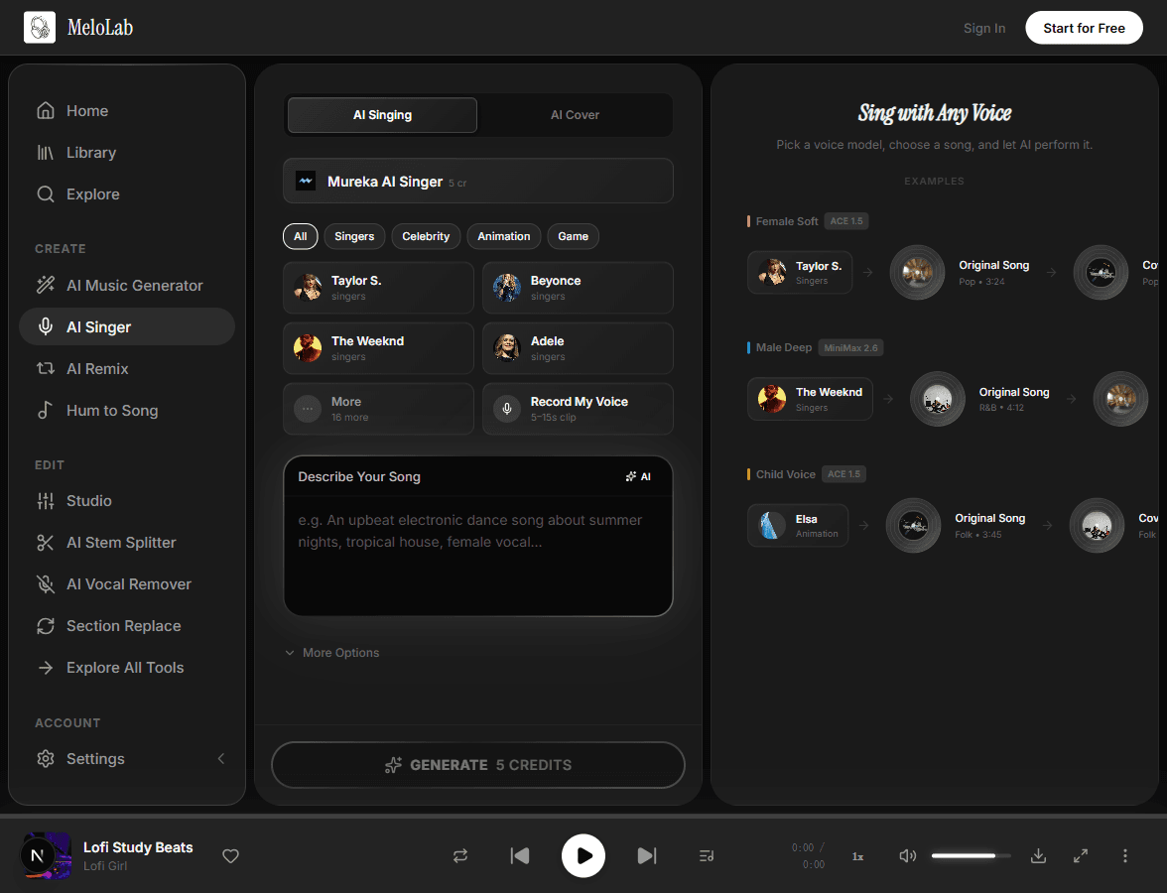Screen dimensions: 1167x893
Task: Choose Taylor S. voice card
Action: point(378,288)
